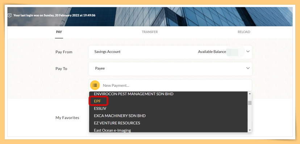Pick East Ocean e-Imaging entry

coord(112,130)
